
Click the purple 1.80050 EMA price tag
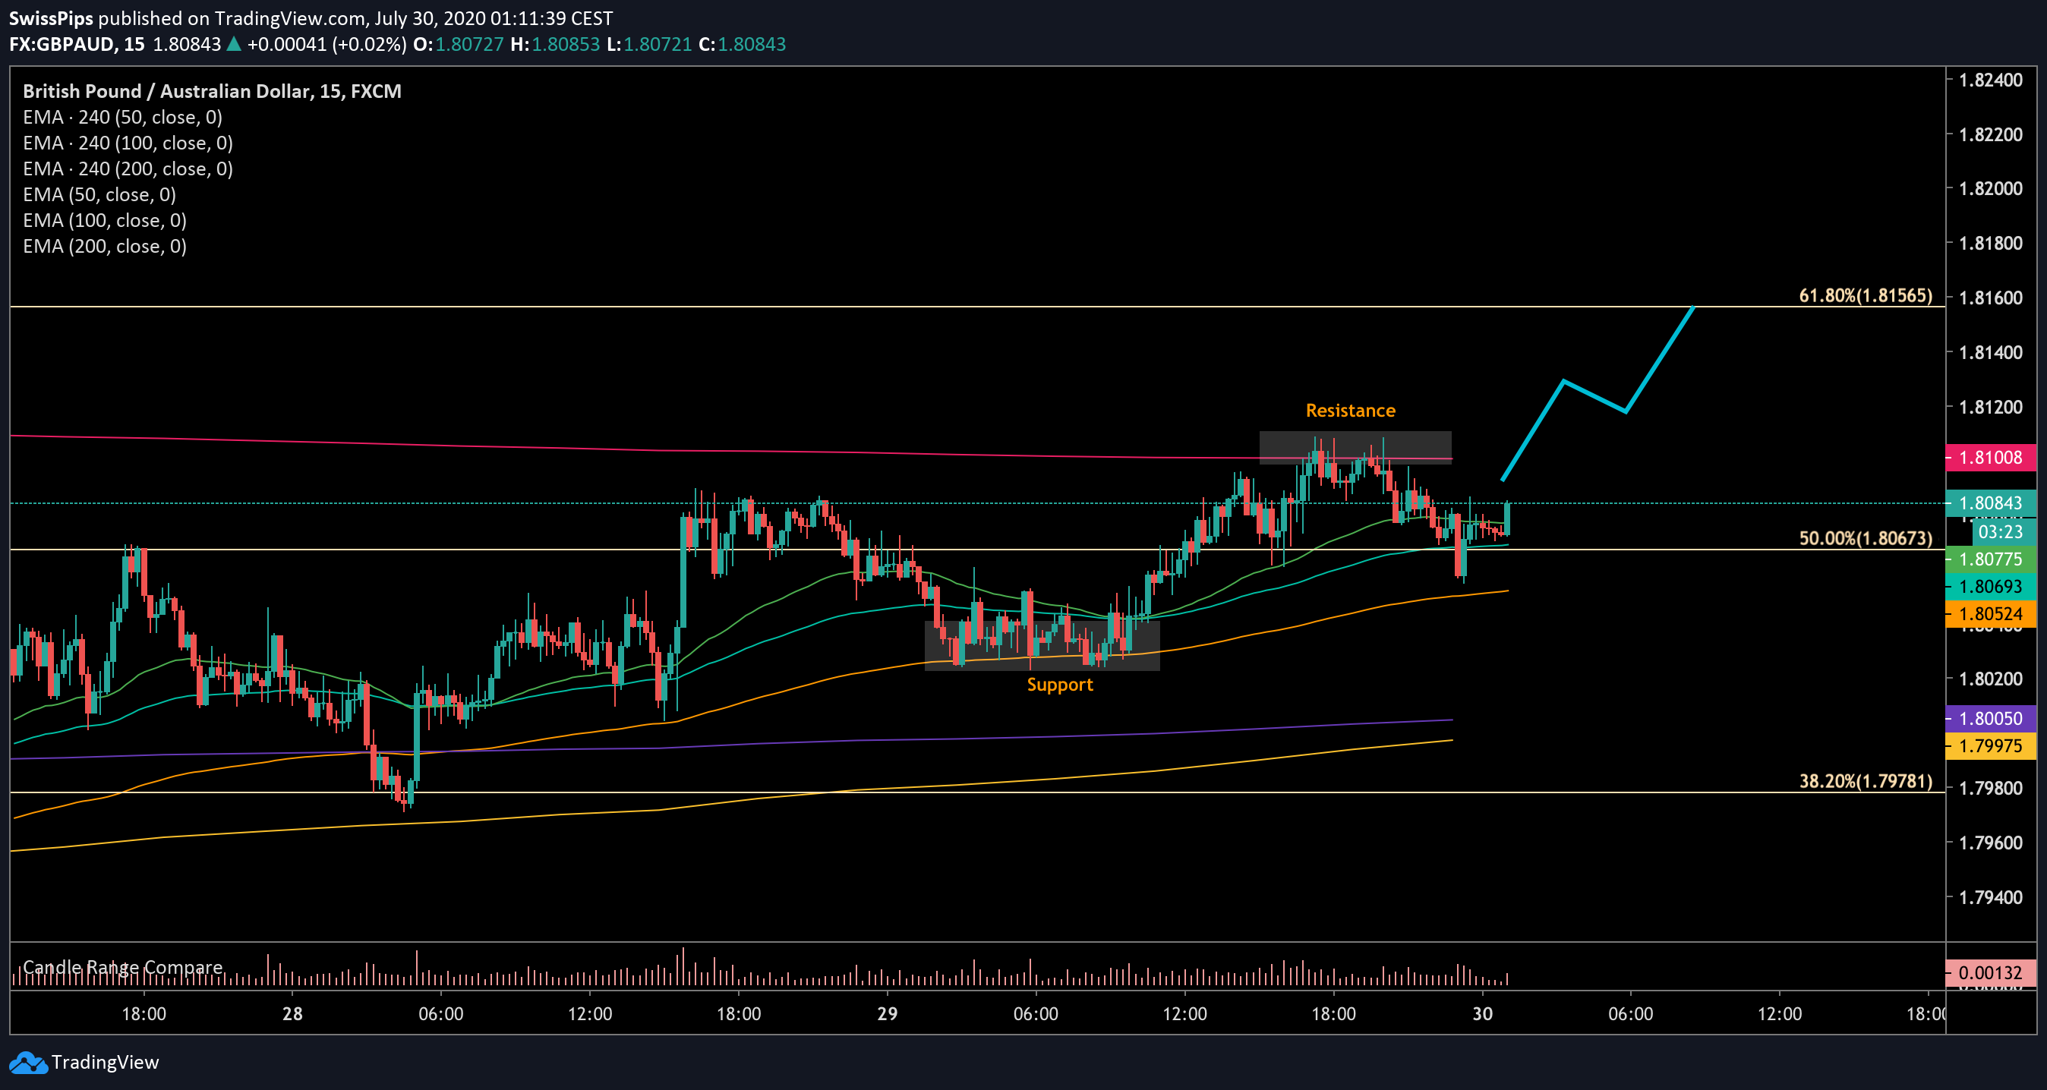1991,718
